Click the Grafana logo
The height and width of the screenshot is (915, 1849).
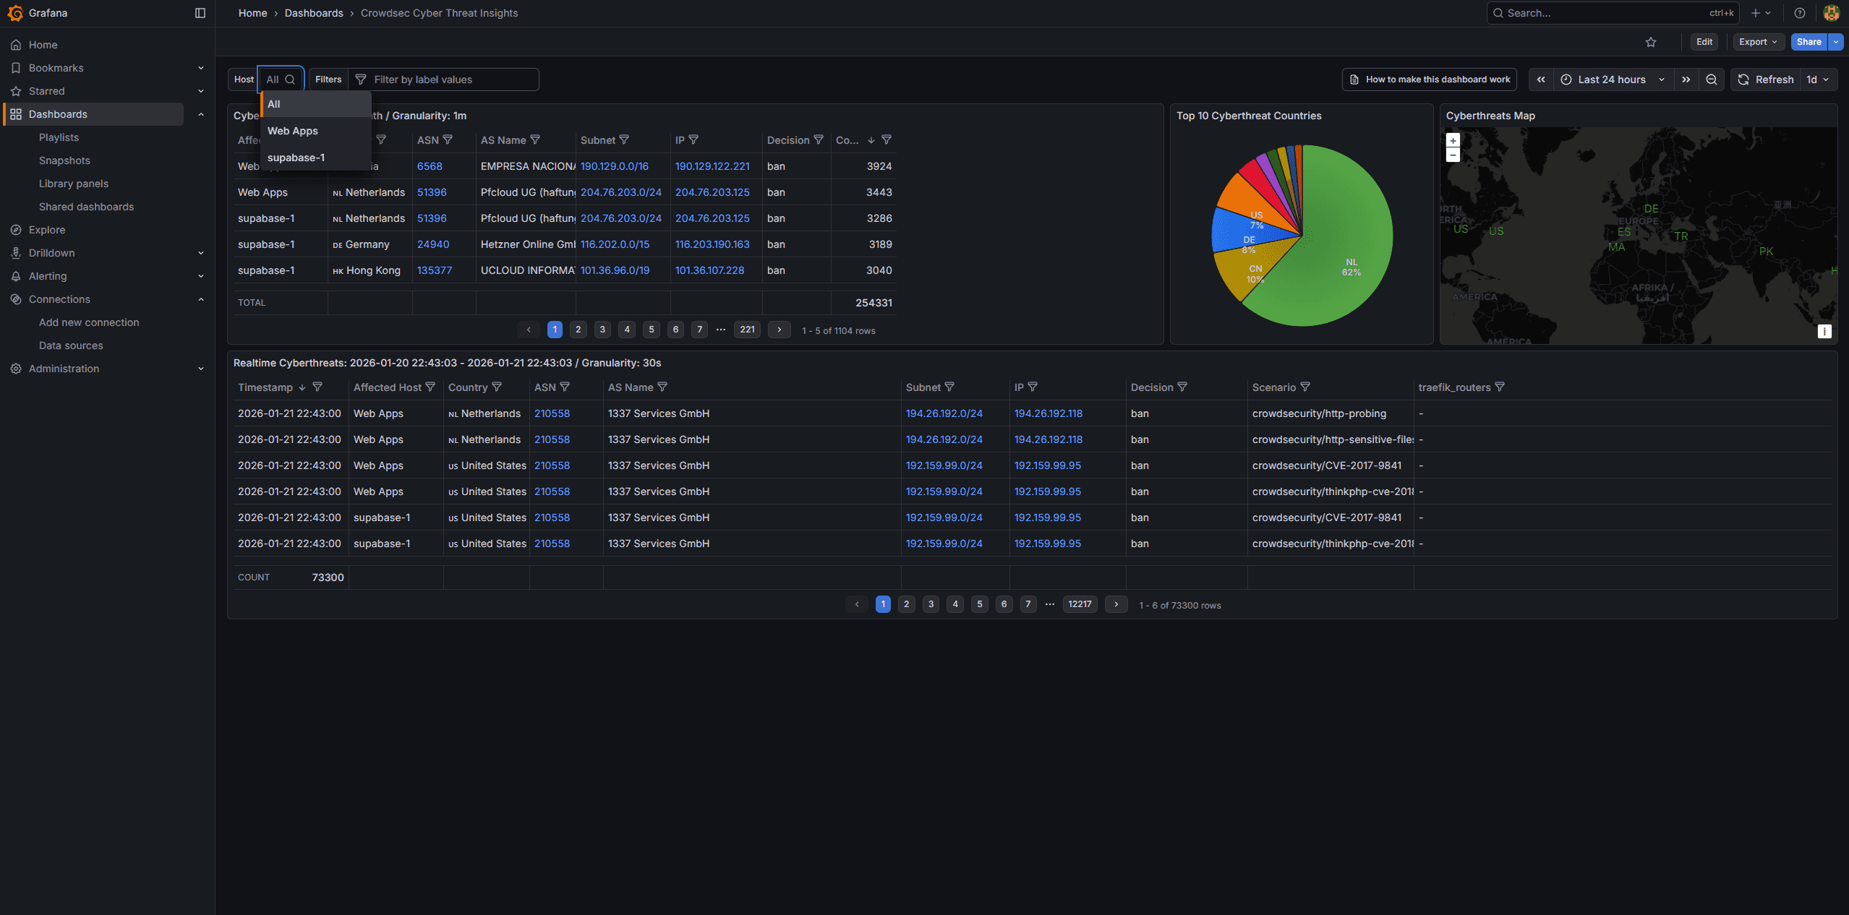pos(14,13)
